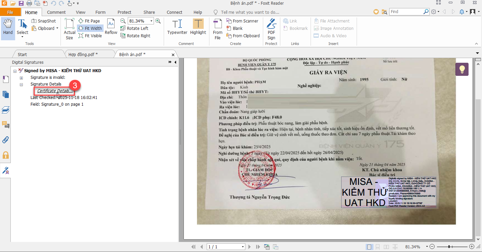Screen dimensions: 482x252
Task: Collapse the Signature Details node
Action: point(21,84)
